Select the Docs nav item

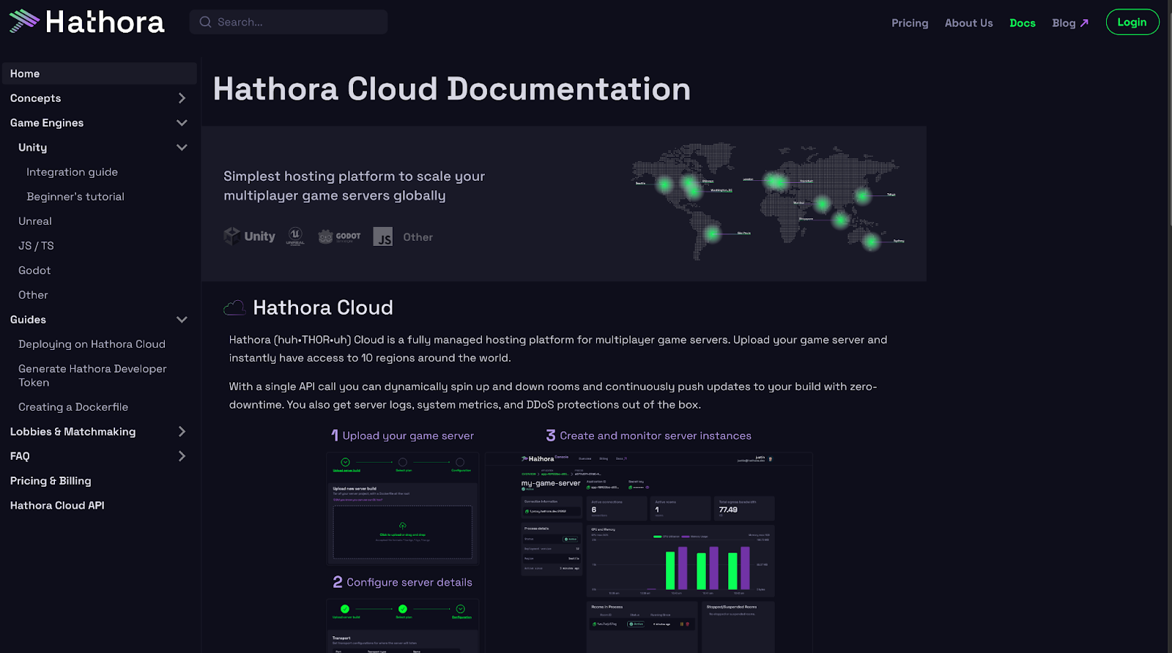[1023, 23]
